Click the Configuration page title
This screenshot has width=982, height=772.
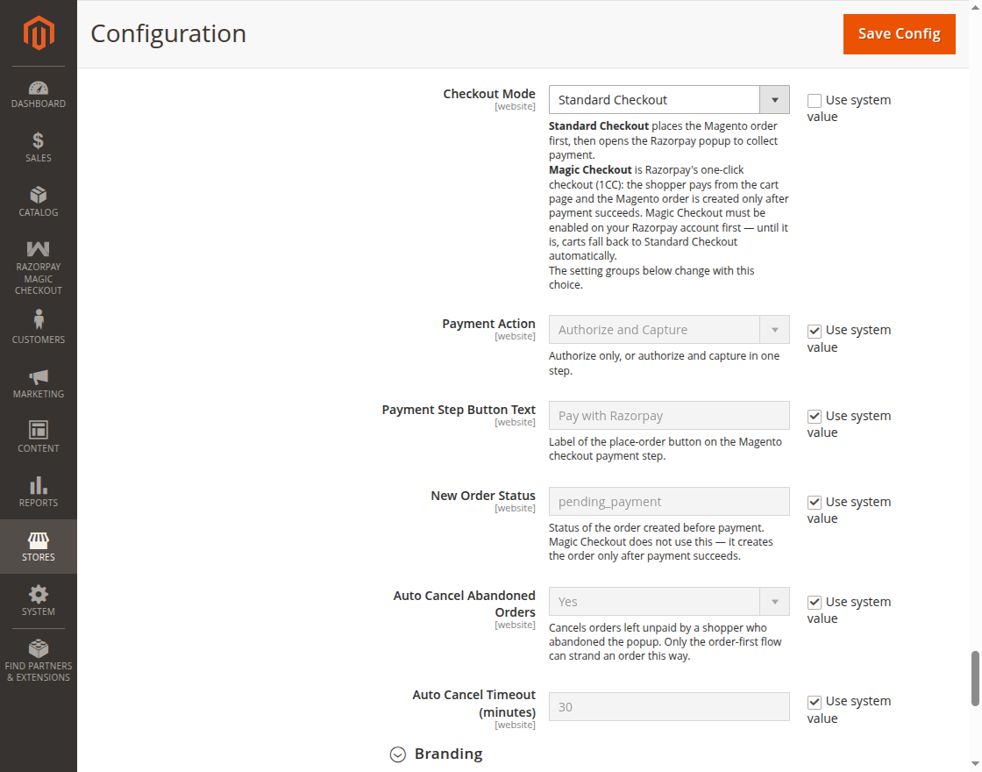(x=167, y=33)
